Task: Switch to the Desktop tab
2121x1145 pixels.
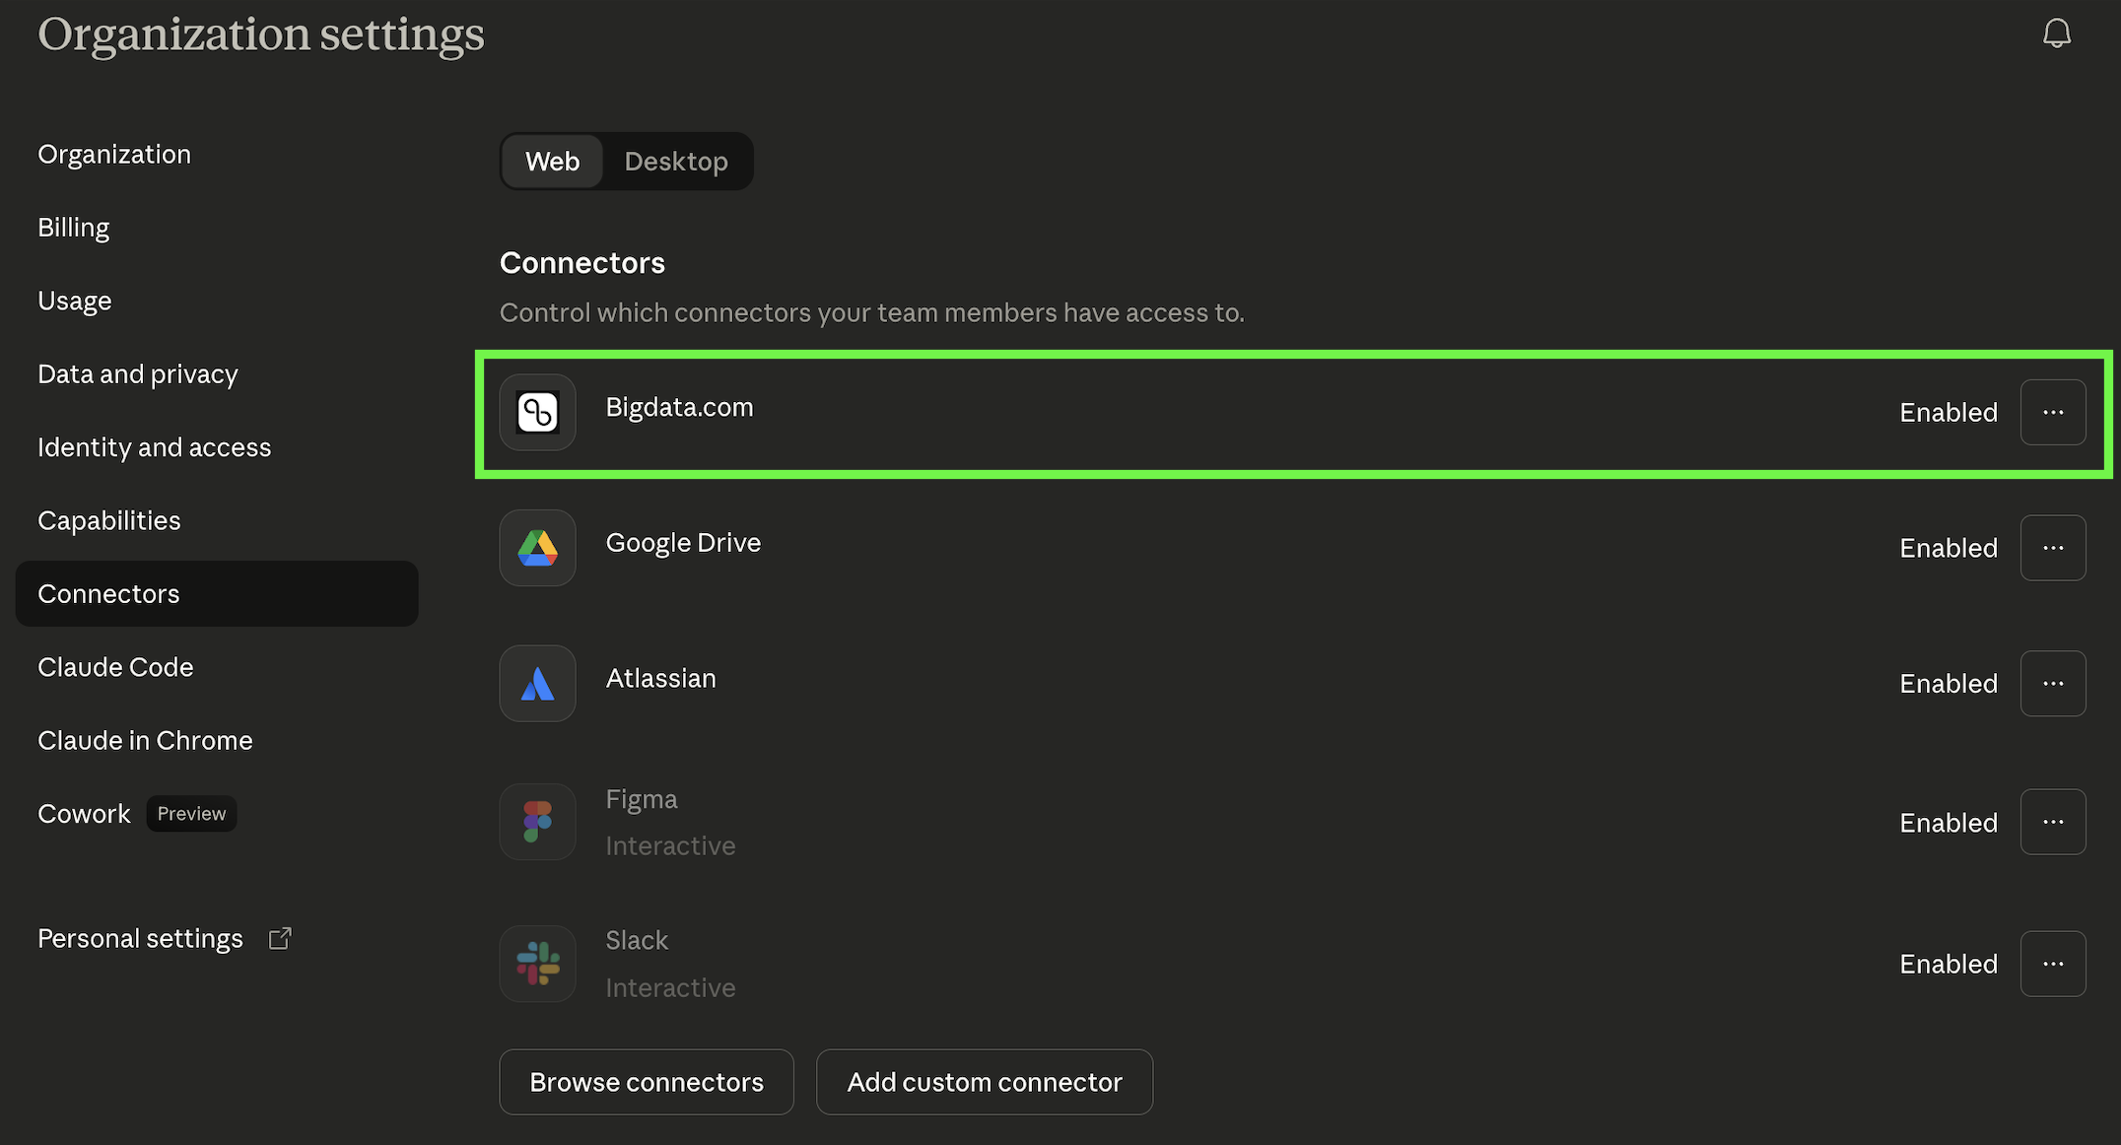Action: point(676,161)
